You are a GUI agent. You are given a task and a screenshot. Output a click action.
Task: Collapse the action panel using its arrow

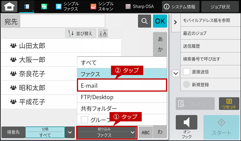point(175,22)
